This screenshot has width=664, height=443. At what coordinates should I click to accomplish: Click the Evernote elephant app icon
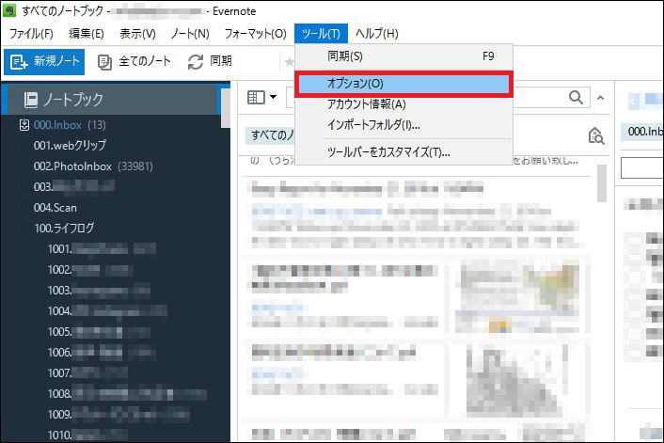pyautogui.click(x=8, y=10)
